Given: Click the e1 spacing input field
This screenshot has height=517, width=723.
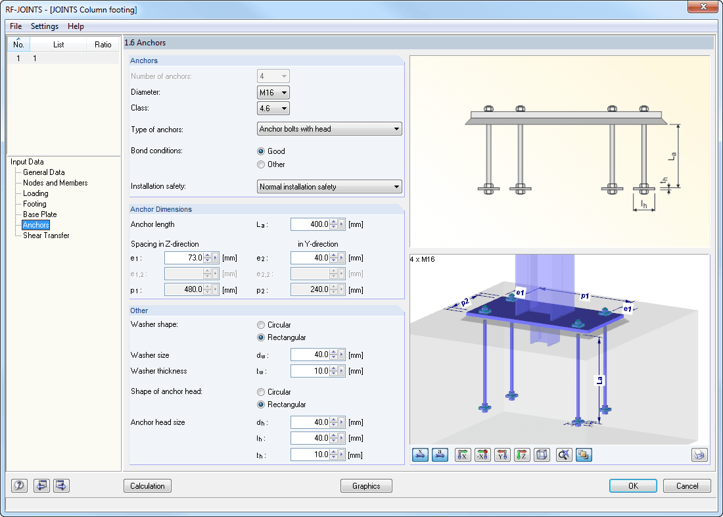Looking at the screenshot, I should pyautogui.click(x=183, y=258).
